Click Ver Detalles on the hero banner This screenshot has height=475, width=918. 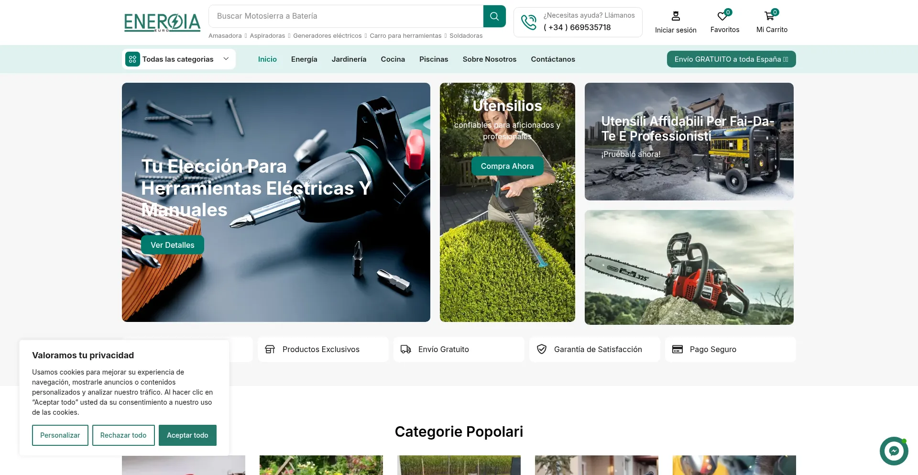pyautogui.click(x=172, y=245)
